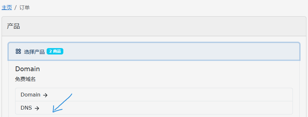Open the DNS product entry
The width and height of the screenshot is (308, 117).
tap(154, 108)
